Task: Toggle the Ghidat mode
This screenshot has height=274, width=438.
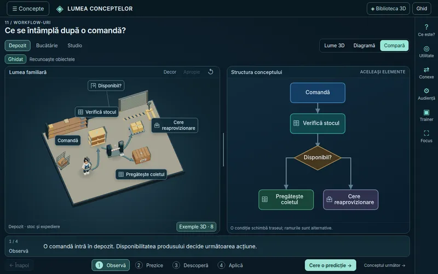Action: click(16, 59)
